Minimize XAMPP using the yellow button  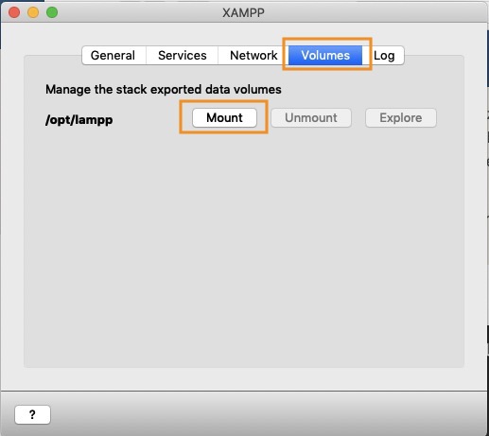click(x=33, y=12)
